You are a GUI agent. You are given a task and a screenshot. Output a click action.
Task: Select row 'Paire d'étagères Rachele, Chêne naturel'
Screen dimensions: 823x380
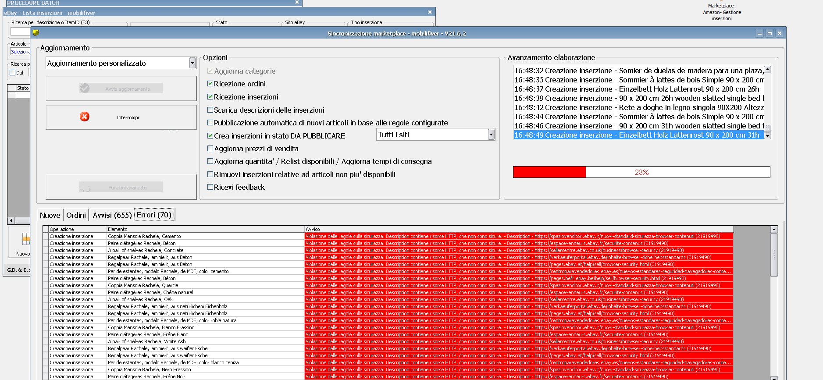coord(388,292)
